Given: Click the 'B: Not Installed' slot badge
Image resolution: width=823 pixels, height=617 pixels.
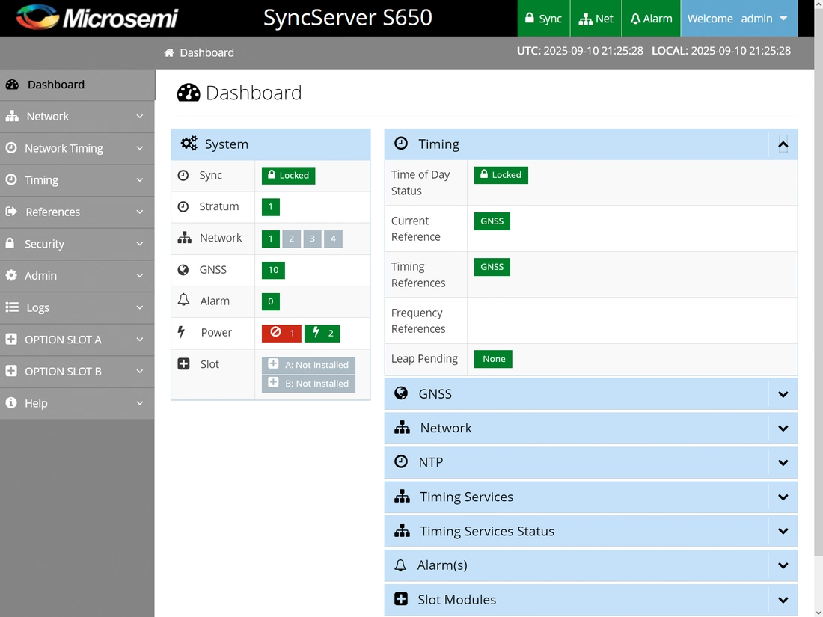Looking at the screenshot, I should (x=308, y=384).
